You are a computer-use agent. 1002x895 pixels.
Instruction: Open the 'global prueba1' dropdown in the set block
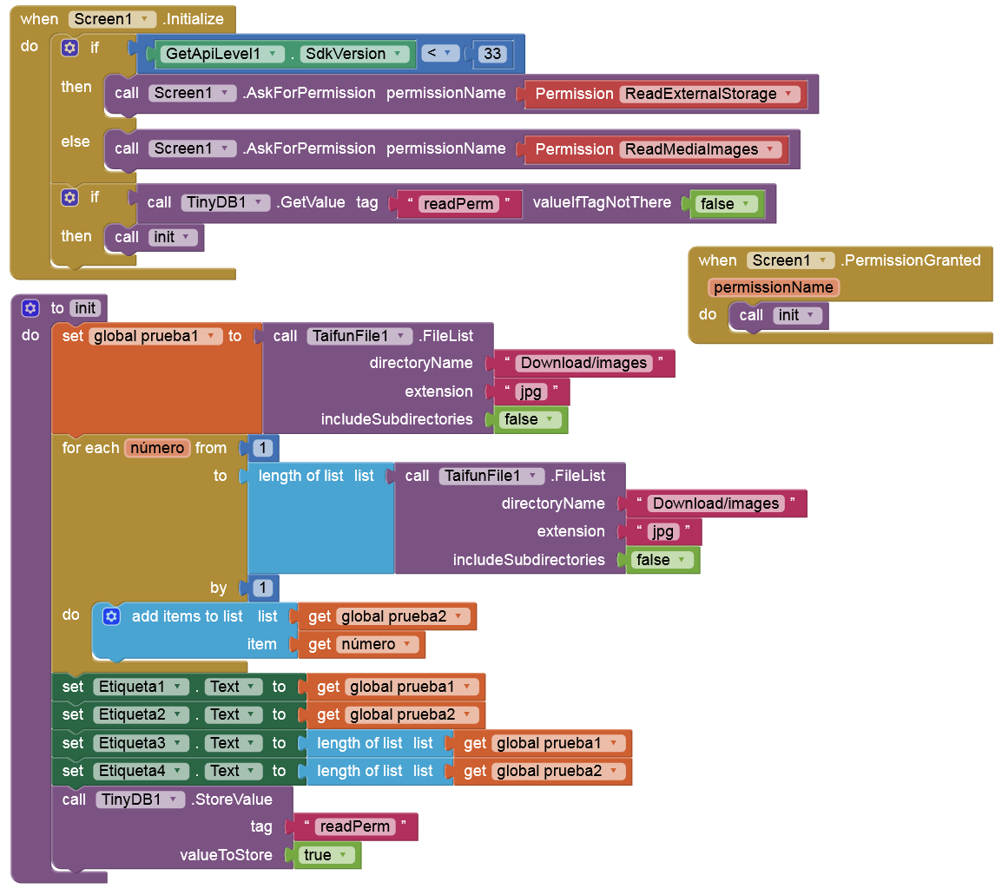pos(210,336)
